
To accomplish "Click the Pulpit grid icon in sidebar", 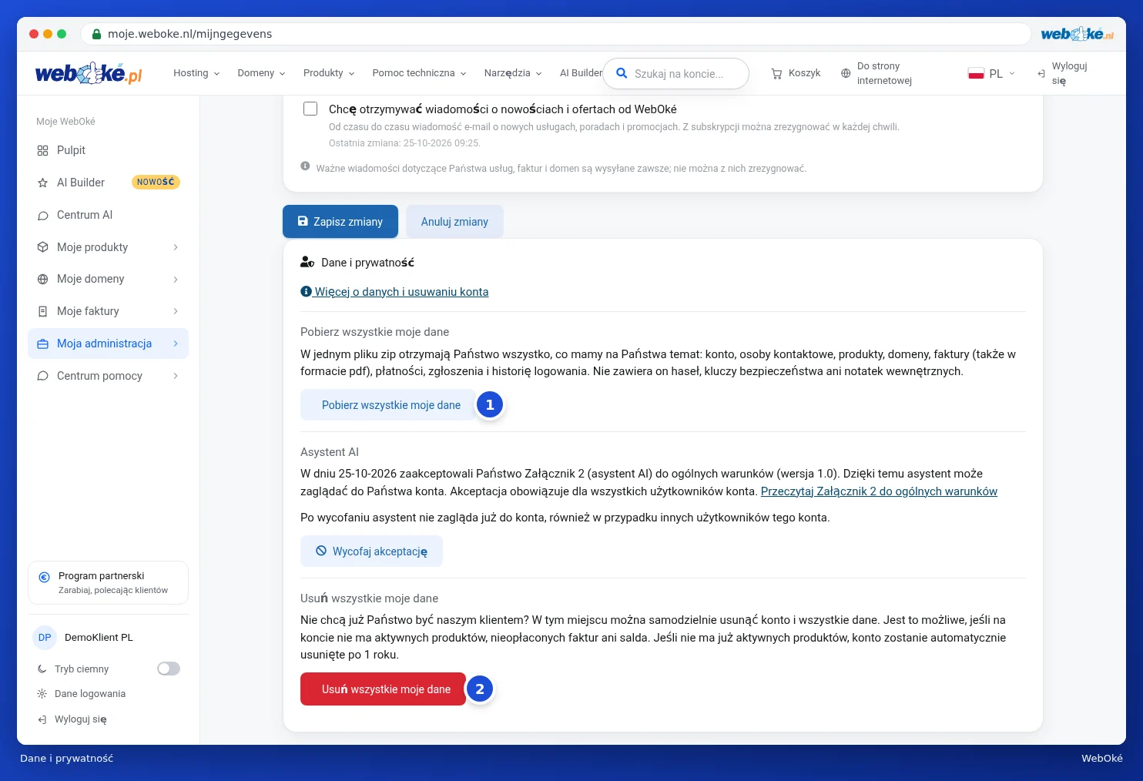I will coord(42,150).
